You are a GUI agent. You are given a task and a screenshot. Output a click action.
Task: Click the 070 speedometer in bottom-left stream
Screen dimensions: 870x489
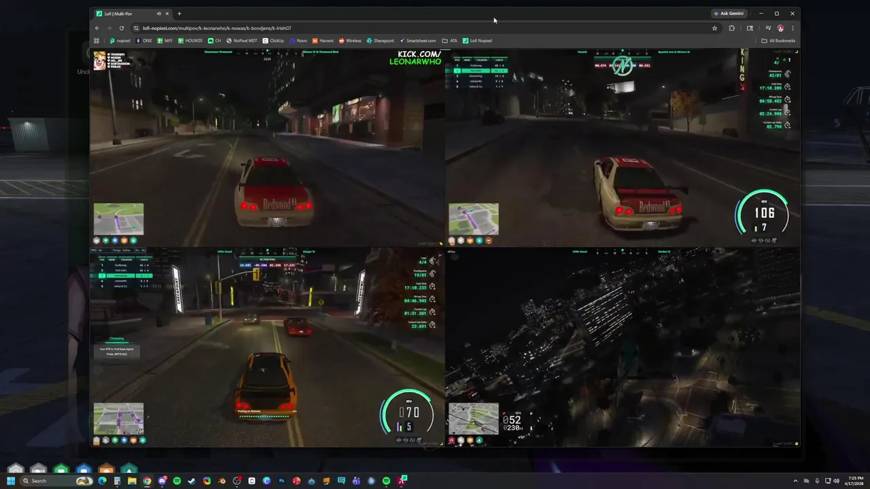(408, 412)
